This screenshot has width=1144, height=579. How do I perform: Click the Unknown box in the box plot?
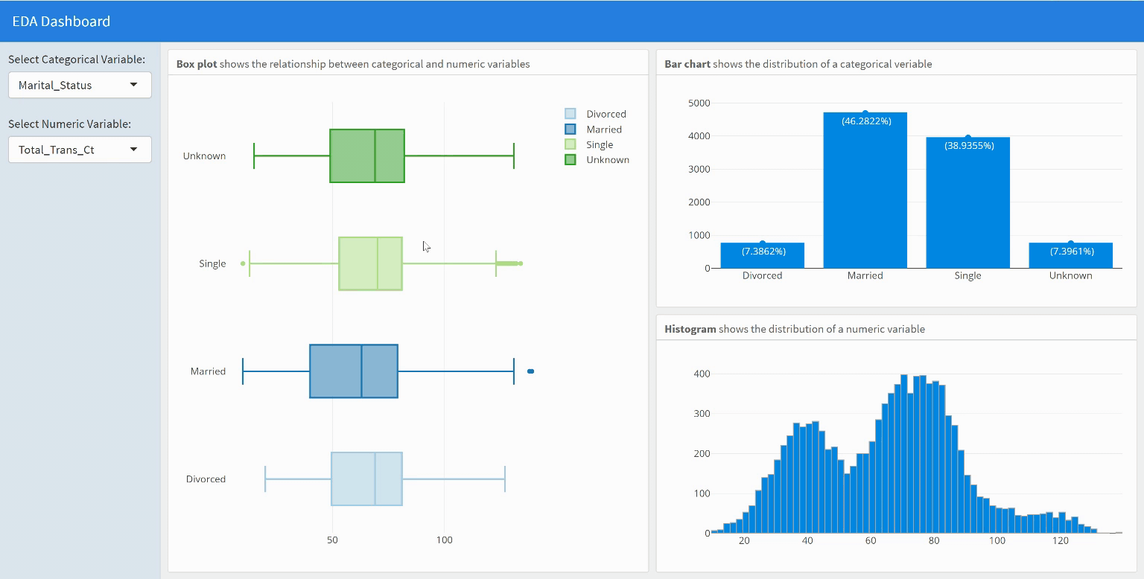tap(367, 155)
